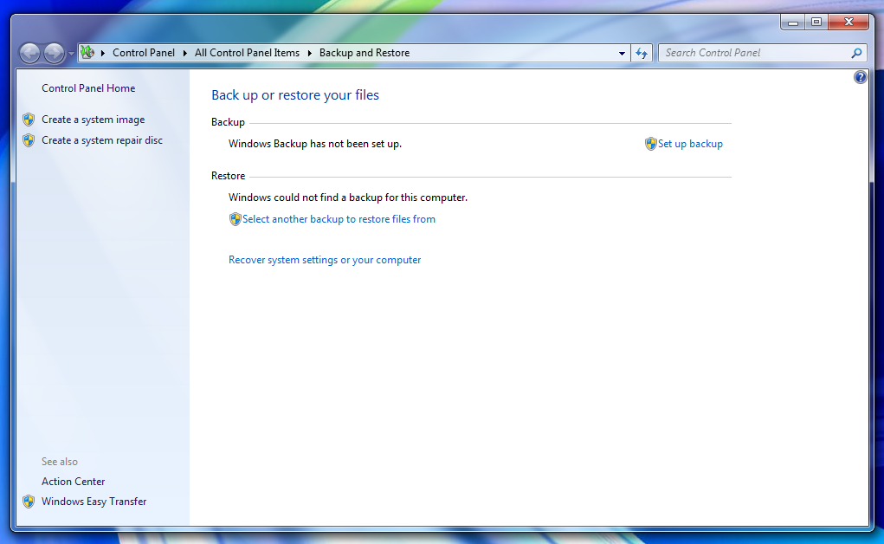Expand the arrow before Control Panel breadcrumb
Image resolution: width=884 pixels, height=544 pixels.
pyautogui.click(x=103, y=53)
